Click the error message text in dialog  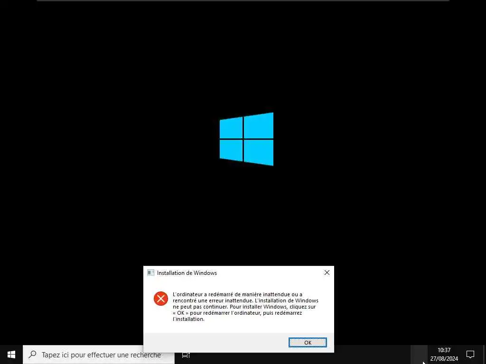(x=245, y=307)
